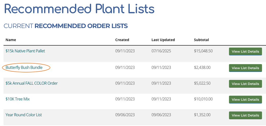The width and height of the screenshot is (266, 126).
Task: View List Details for $15k Native Plant Pallet
Action: click(245, 52)
